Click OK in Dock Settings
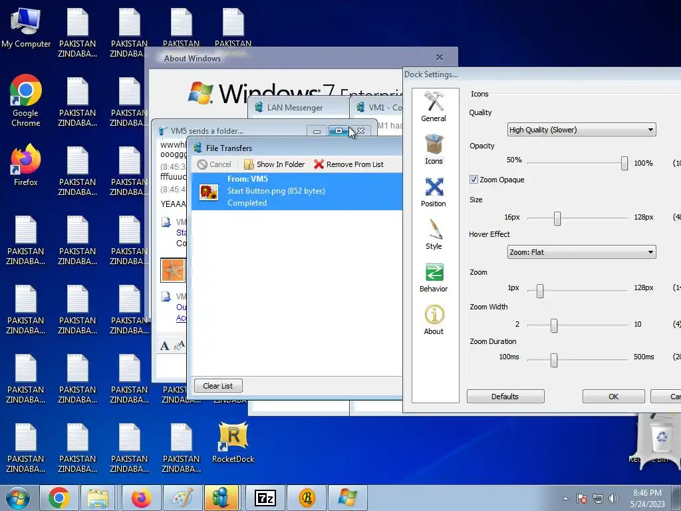 (x=613, y=397)
